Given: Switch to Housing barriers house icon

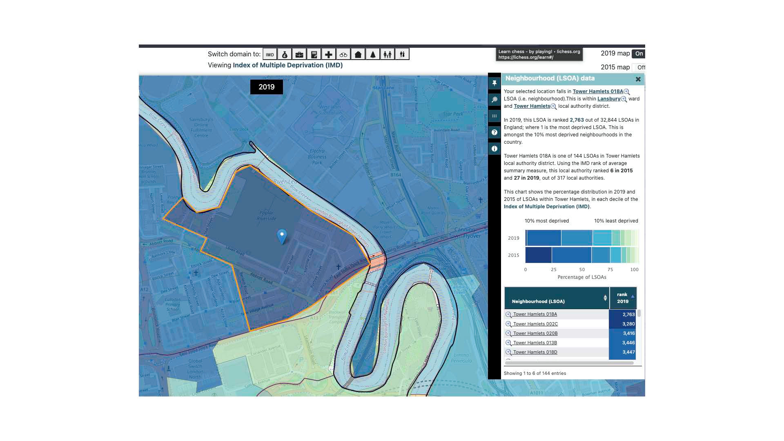Looking at the screenshot, I should pos(358,54).
